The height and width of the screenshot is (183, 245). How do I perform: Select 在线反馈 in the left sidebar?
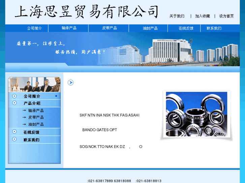point(31,132)
